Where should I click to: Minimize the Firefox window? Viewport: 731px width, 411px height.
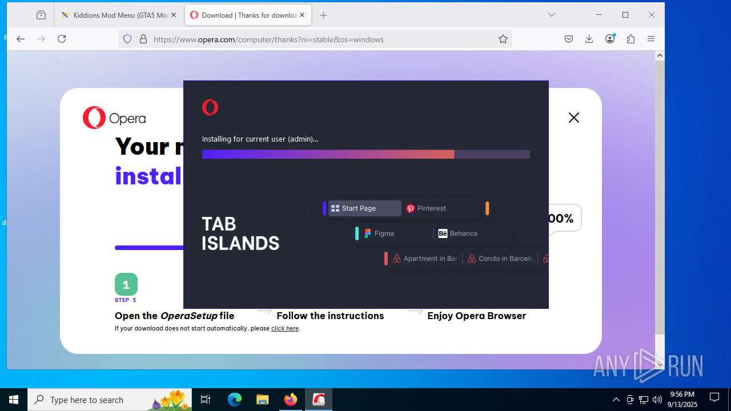[599, 15]
